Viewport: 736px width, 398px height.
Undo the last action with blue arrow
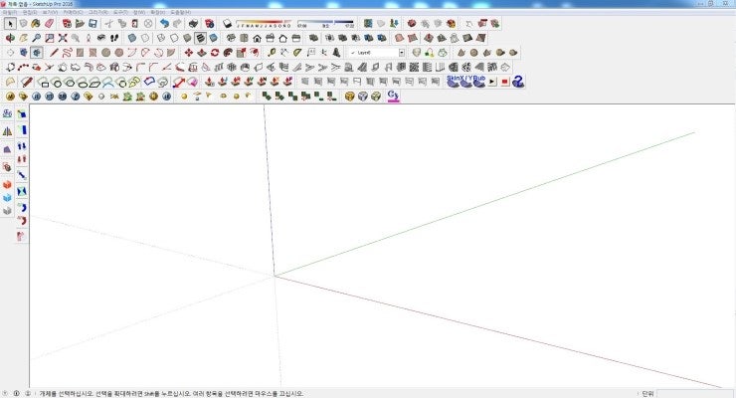coord(164,23)
